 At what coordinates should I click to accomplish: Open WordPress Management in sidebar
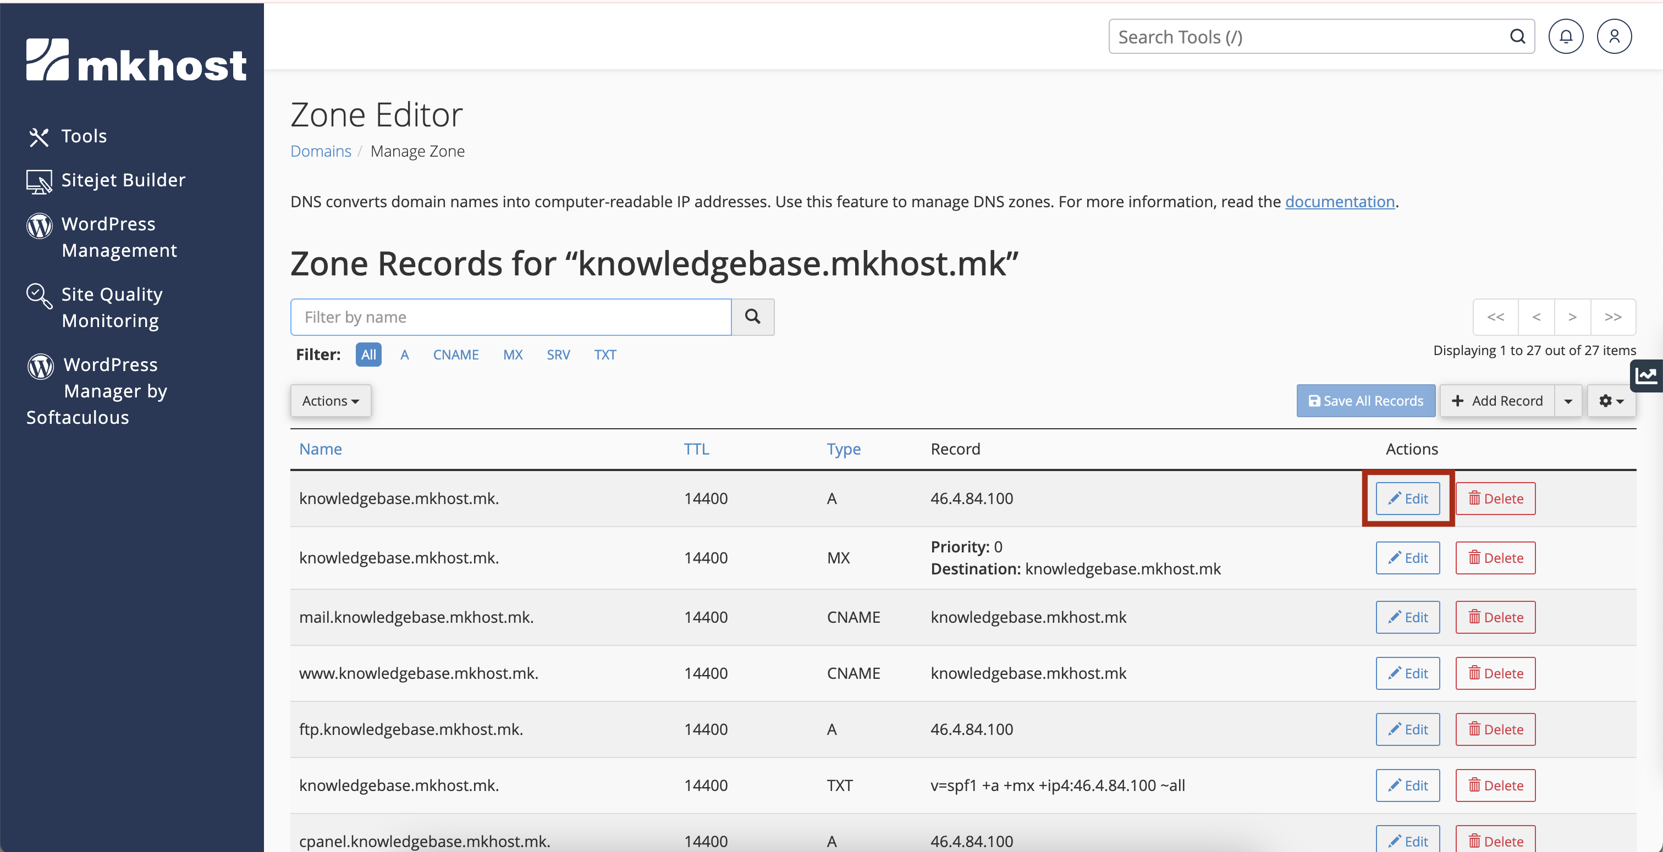pos(118,237)
